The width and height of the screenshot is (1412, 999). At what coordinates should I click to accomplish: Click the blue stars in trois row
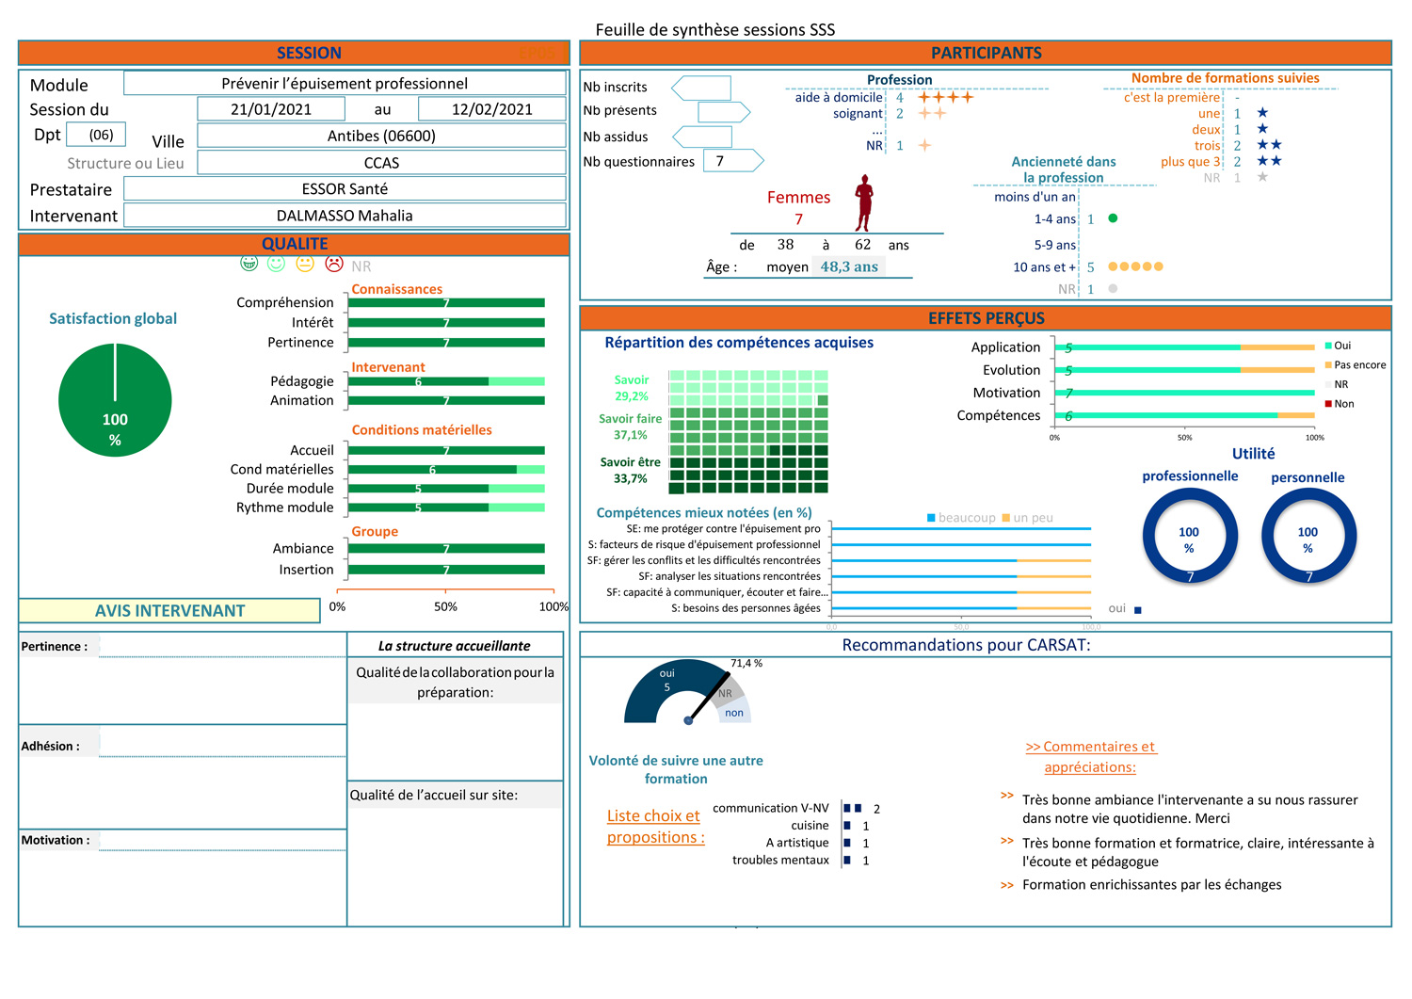[x=1269, y=145]
